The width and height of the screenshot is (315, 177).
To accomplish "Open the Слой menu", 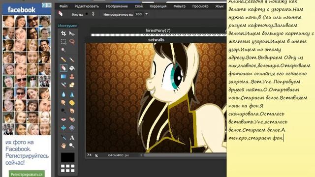I will click(139, 6).
